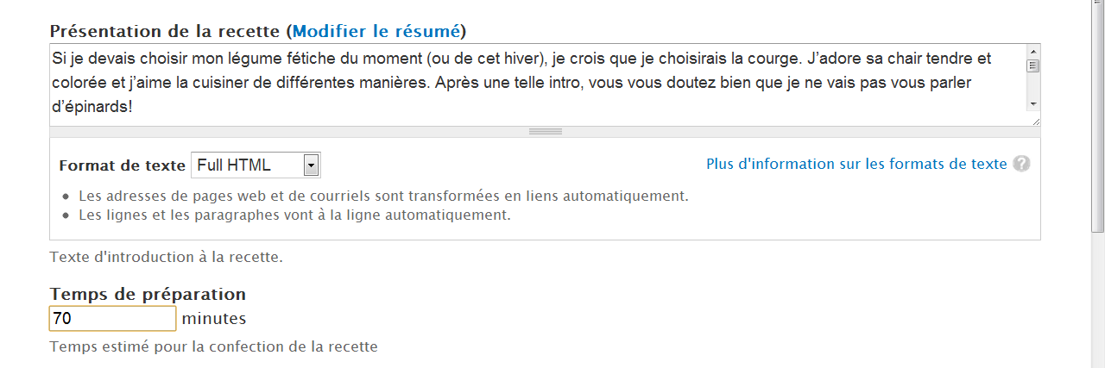Click the tip about lines and paragraphs

coord(294,215)
